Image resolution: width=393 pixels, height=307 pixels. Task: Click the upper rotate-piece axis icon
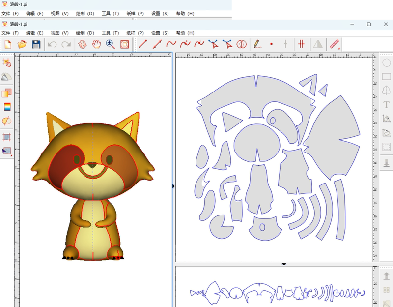(x=387, y=119)
